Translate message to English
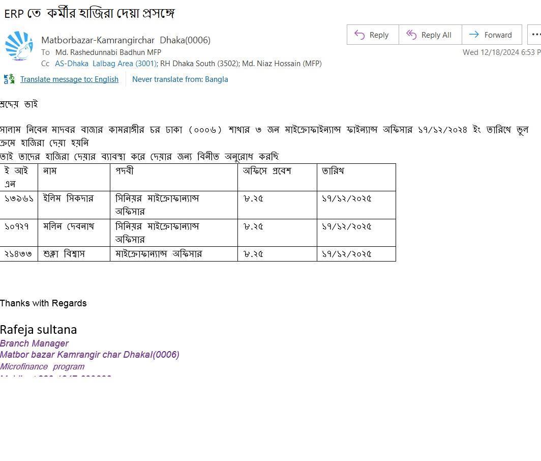 [x=69, y=79]
